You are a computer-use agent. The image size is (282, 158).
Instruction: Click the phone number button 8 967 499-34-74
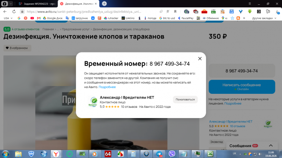[242, 71]
